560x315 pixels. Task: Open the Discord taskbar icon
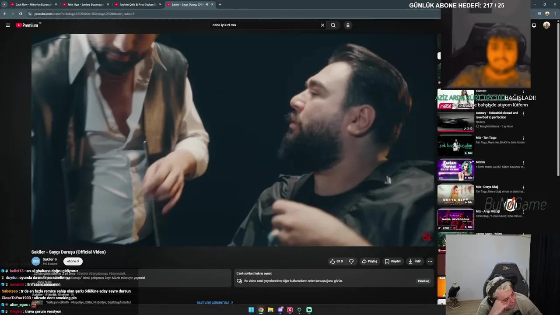pos(280,310)
